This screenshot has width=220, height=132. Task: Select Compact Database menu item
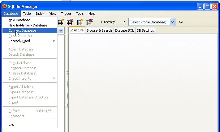click(x=30, y=68)
